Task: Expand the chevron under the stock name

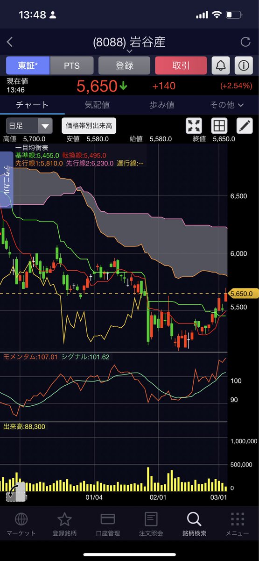Action: tap(130, 51)
